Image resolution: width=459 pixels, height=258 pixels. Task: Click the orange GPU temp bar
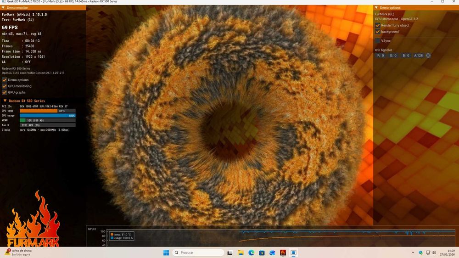point(39,111)
